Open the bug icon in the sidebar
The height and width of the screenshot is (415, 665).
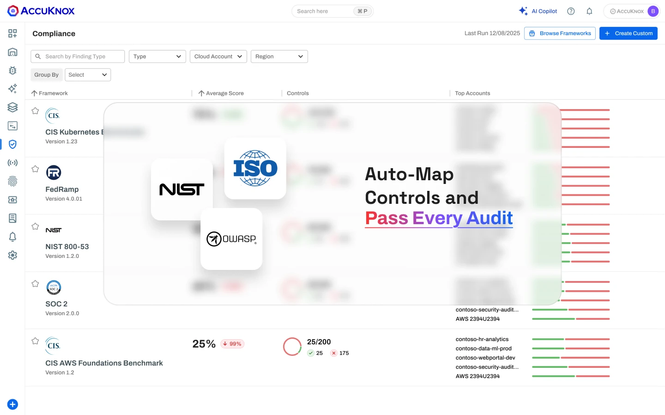pos(12,70)
